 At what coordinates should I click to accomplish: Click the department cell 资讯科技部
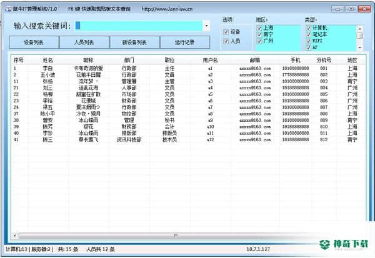pyautogui.click(x=129, y=139)
